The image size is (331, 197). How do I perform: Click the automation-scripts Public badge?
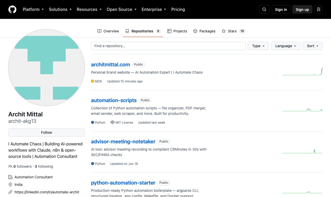(145, 100)
